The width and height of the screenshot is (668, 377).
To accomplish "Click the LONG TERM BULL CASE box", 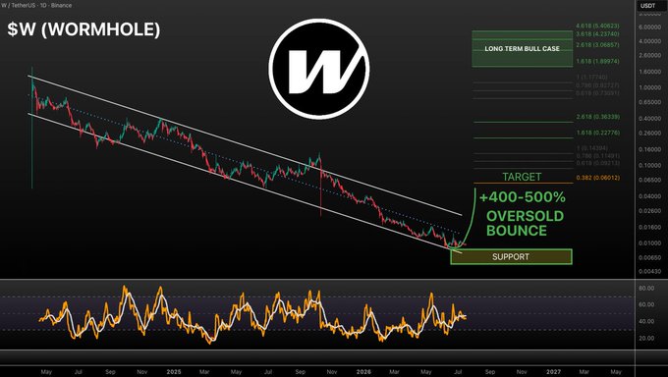I will (522, 48).
